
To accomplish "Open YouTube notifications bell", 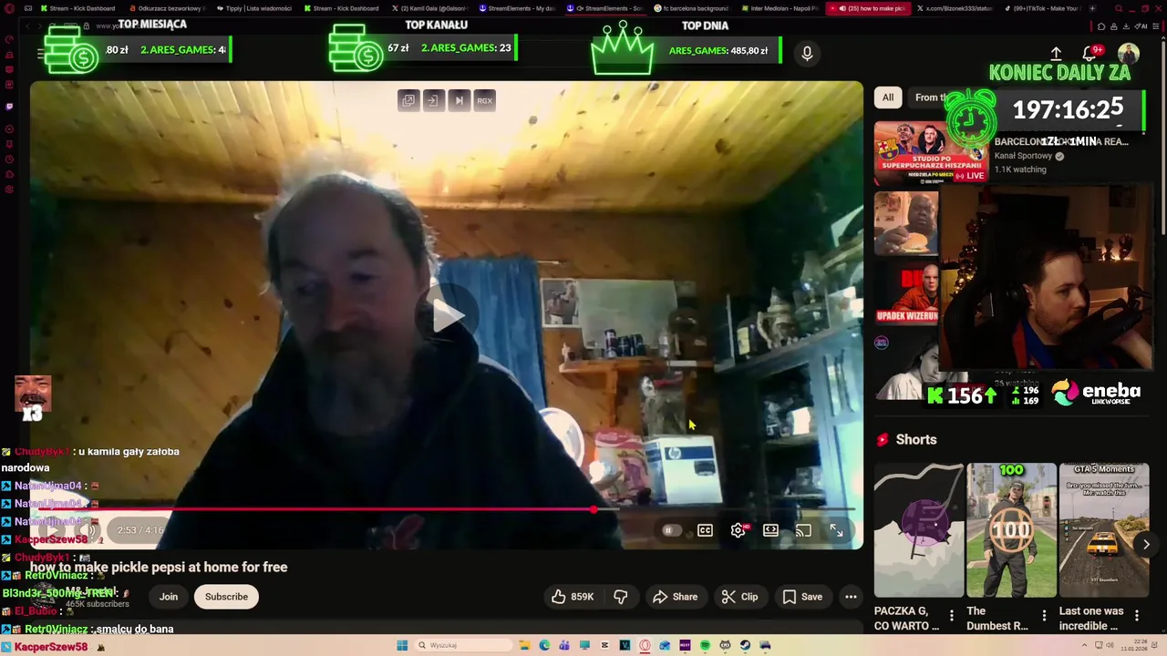I will click(x=1090, y=54).
